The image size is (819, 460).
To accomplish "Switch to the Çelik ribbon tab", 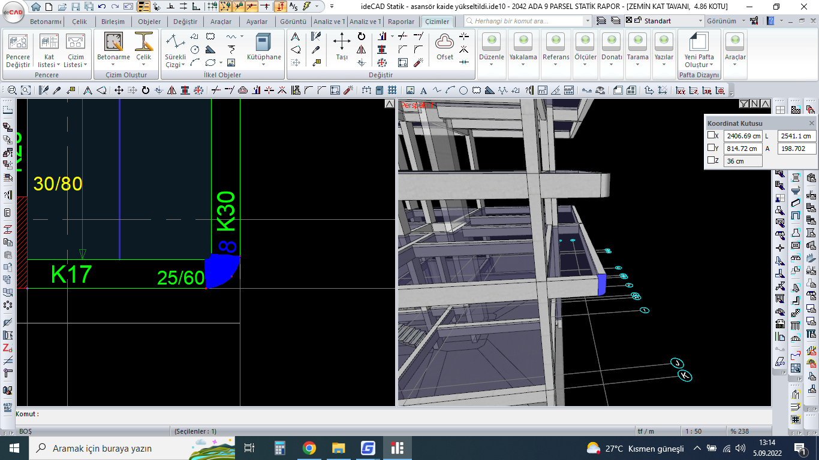I will [79, 22].
